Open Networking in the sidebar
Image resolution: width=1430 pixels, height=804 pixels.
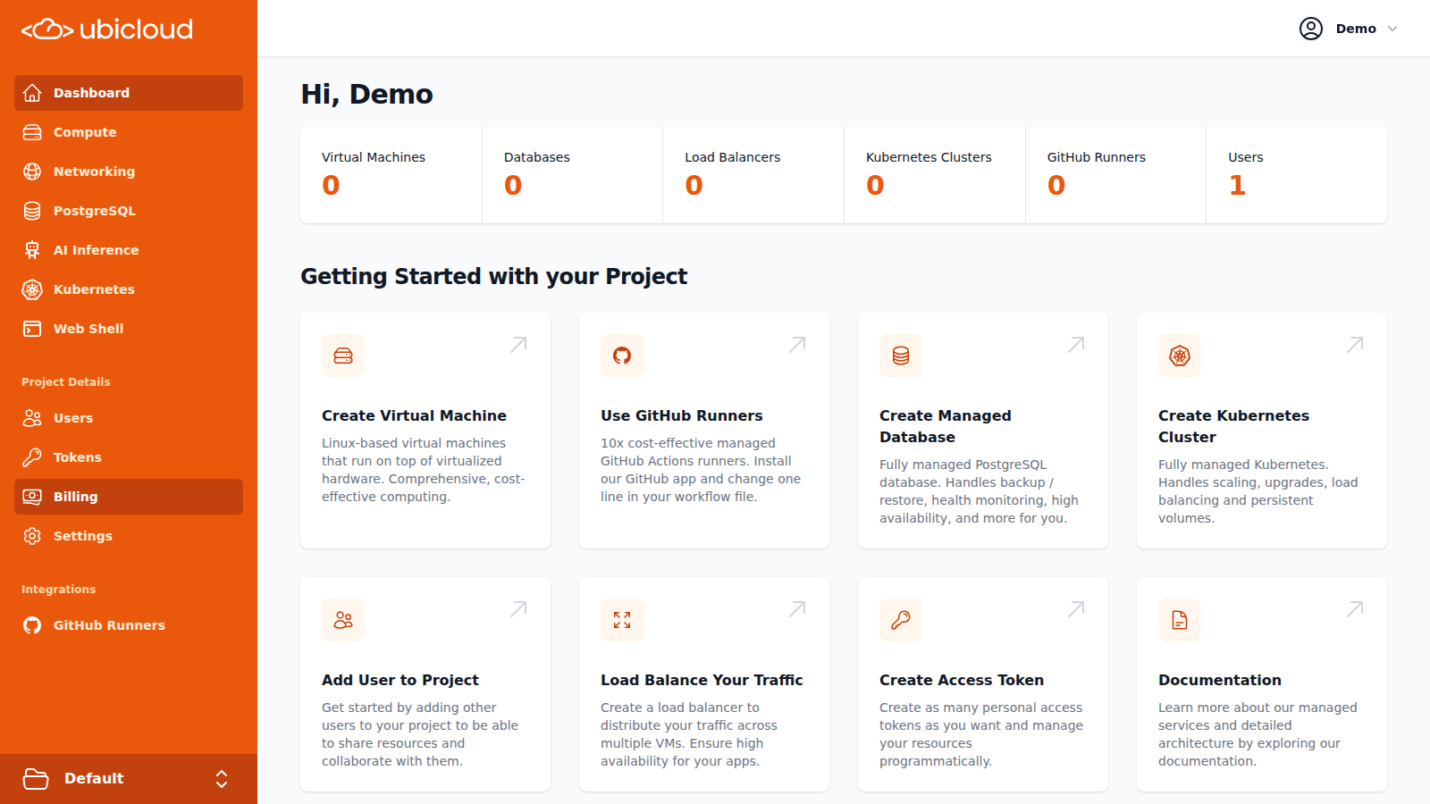pos(129,172)
